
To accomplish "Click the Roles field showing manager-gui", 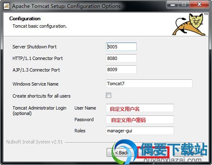I will pyautogui.click(x=140, y=131).
